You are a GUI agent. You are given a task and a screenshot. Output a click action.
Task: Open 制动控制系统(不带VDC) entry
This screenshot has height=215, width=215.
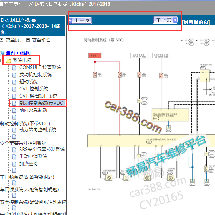click(25, 124)
